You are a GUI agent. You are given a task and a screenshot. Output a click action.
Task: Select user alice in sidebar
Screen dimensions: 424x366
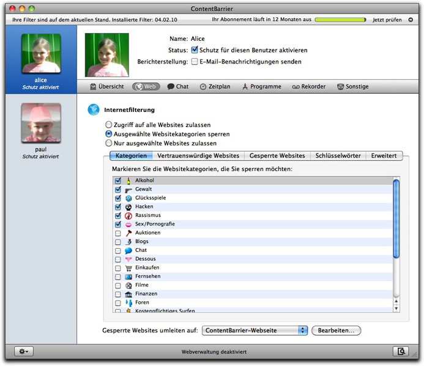tap(41, 60)
